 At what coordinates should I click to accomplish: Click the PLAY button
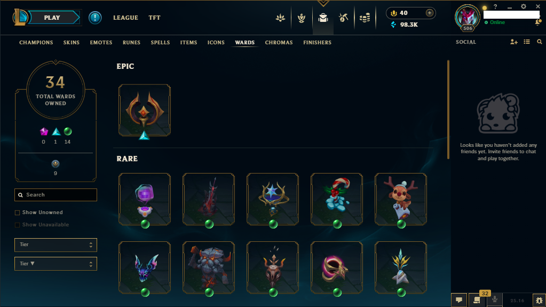click(x=52, y=18)
